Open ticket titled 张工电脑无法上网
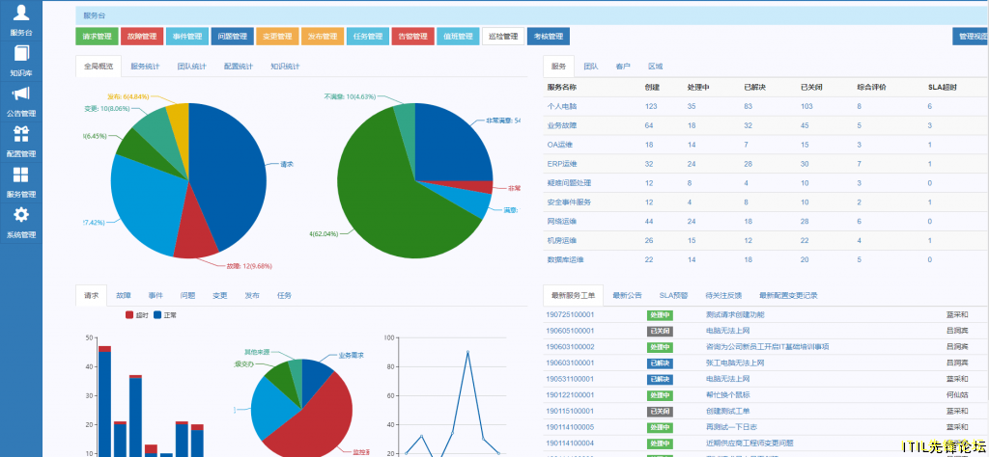 click(x=735, y=363)
